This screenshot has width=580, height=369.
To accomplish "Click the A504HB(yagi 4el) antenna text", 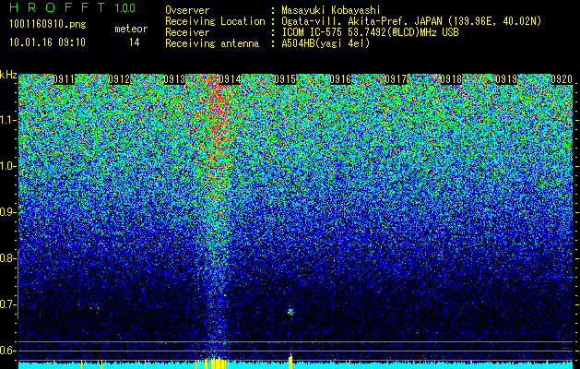I will (x=326, y=43).
